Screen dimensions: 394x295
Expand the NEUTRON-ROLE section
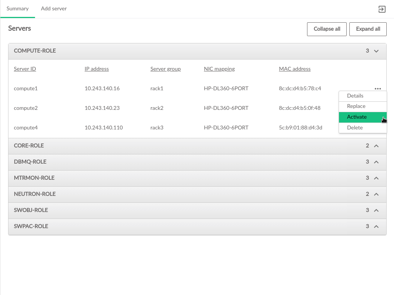coord(376,194)
